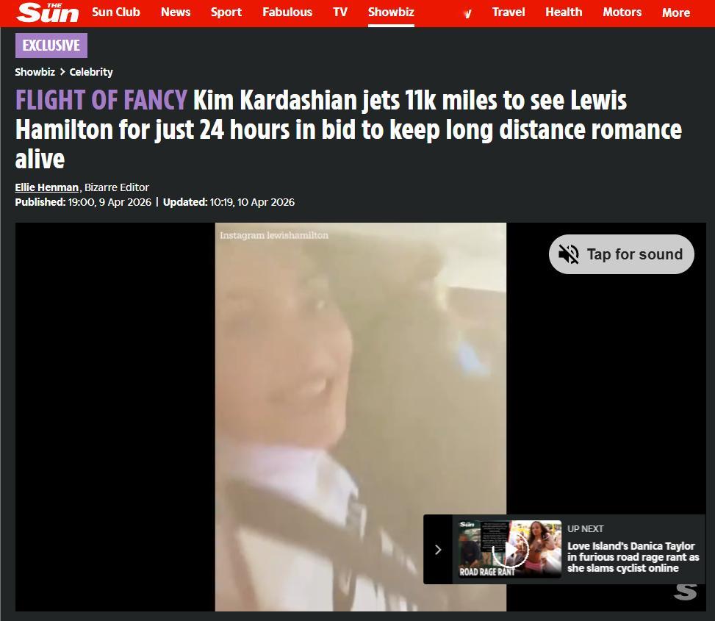
Task: Open Love Island's Danica Taylor story
Action: tap(633, 557)
